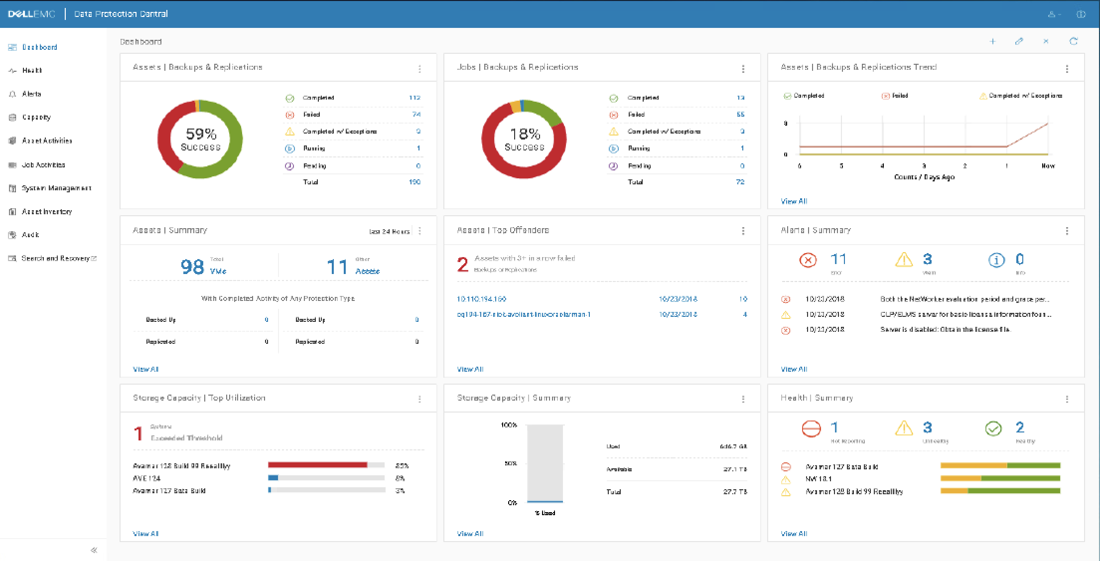This screenshot has width=1100, height=561.
Task: Open Capacity from the sidebar
Action: [30, 117]
